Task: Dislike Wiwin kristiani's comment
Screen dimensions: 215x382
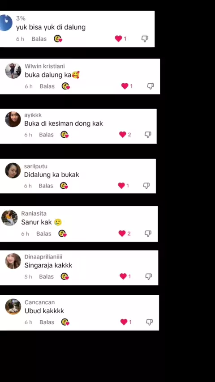Action: 150,86
